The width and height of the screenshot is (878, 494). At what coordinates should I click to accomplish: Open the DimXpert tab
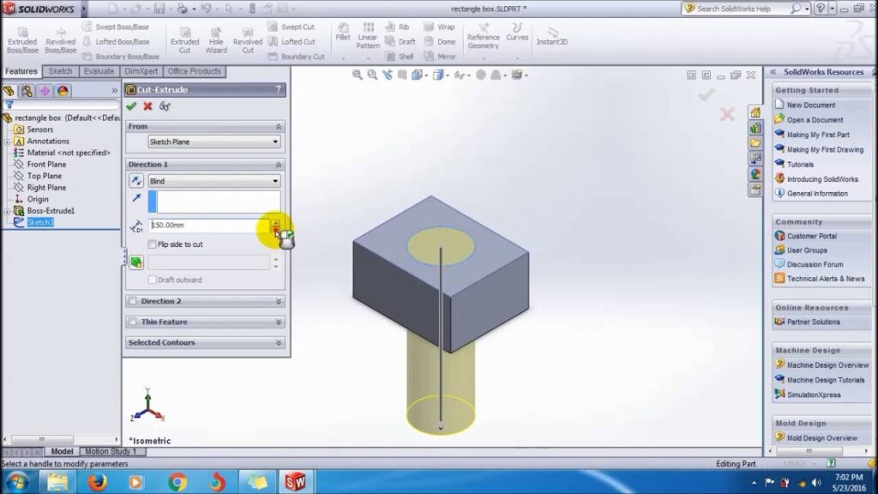[x=141, y=71]
